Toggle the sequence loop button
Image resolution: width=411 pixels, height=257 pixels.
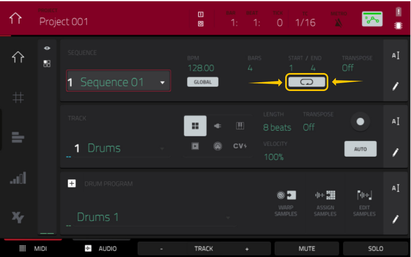(x=306, y=81)
